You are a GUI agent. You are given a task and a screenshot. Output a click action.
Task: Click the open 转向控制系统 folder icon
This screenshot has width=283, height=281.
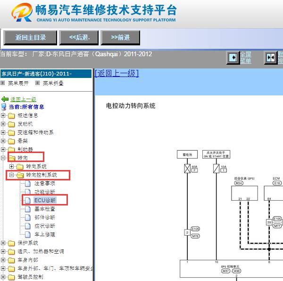(20, 175)
